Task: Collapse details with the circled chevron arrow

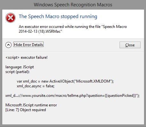Action: (x=8, y=45)
